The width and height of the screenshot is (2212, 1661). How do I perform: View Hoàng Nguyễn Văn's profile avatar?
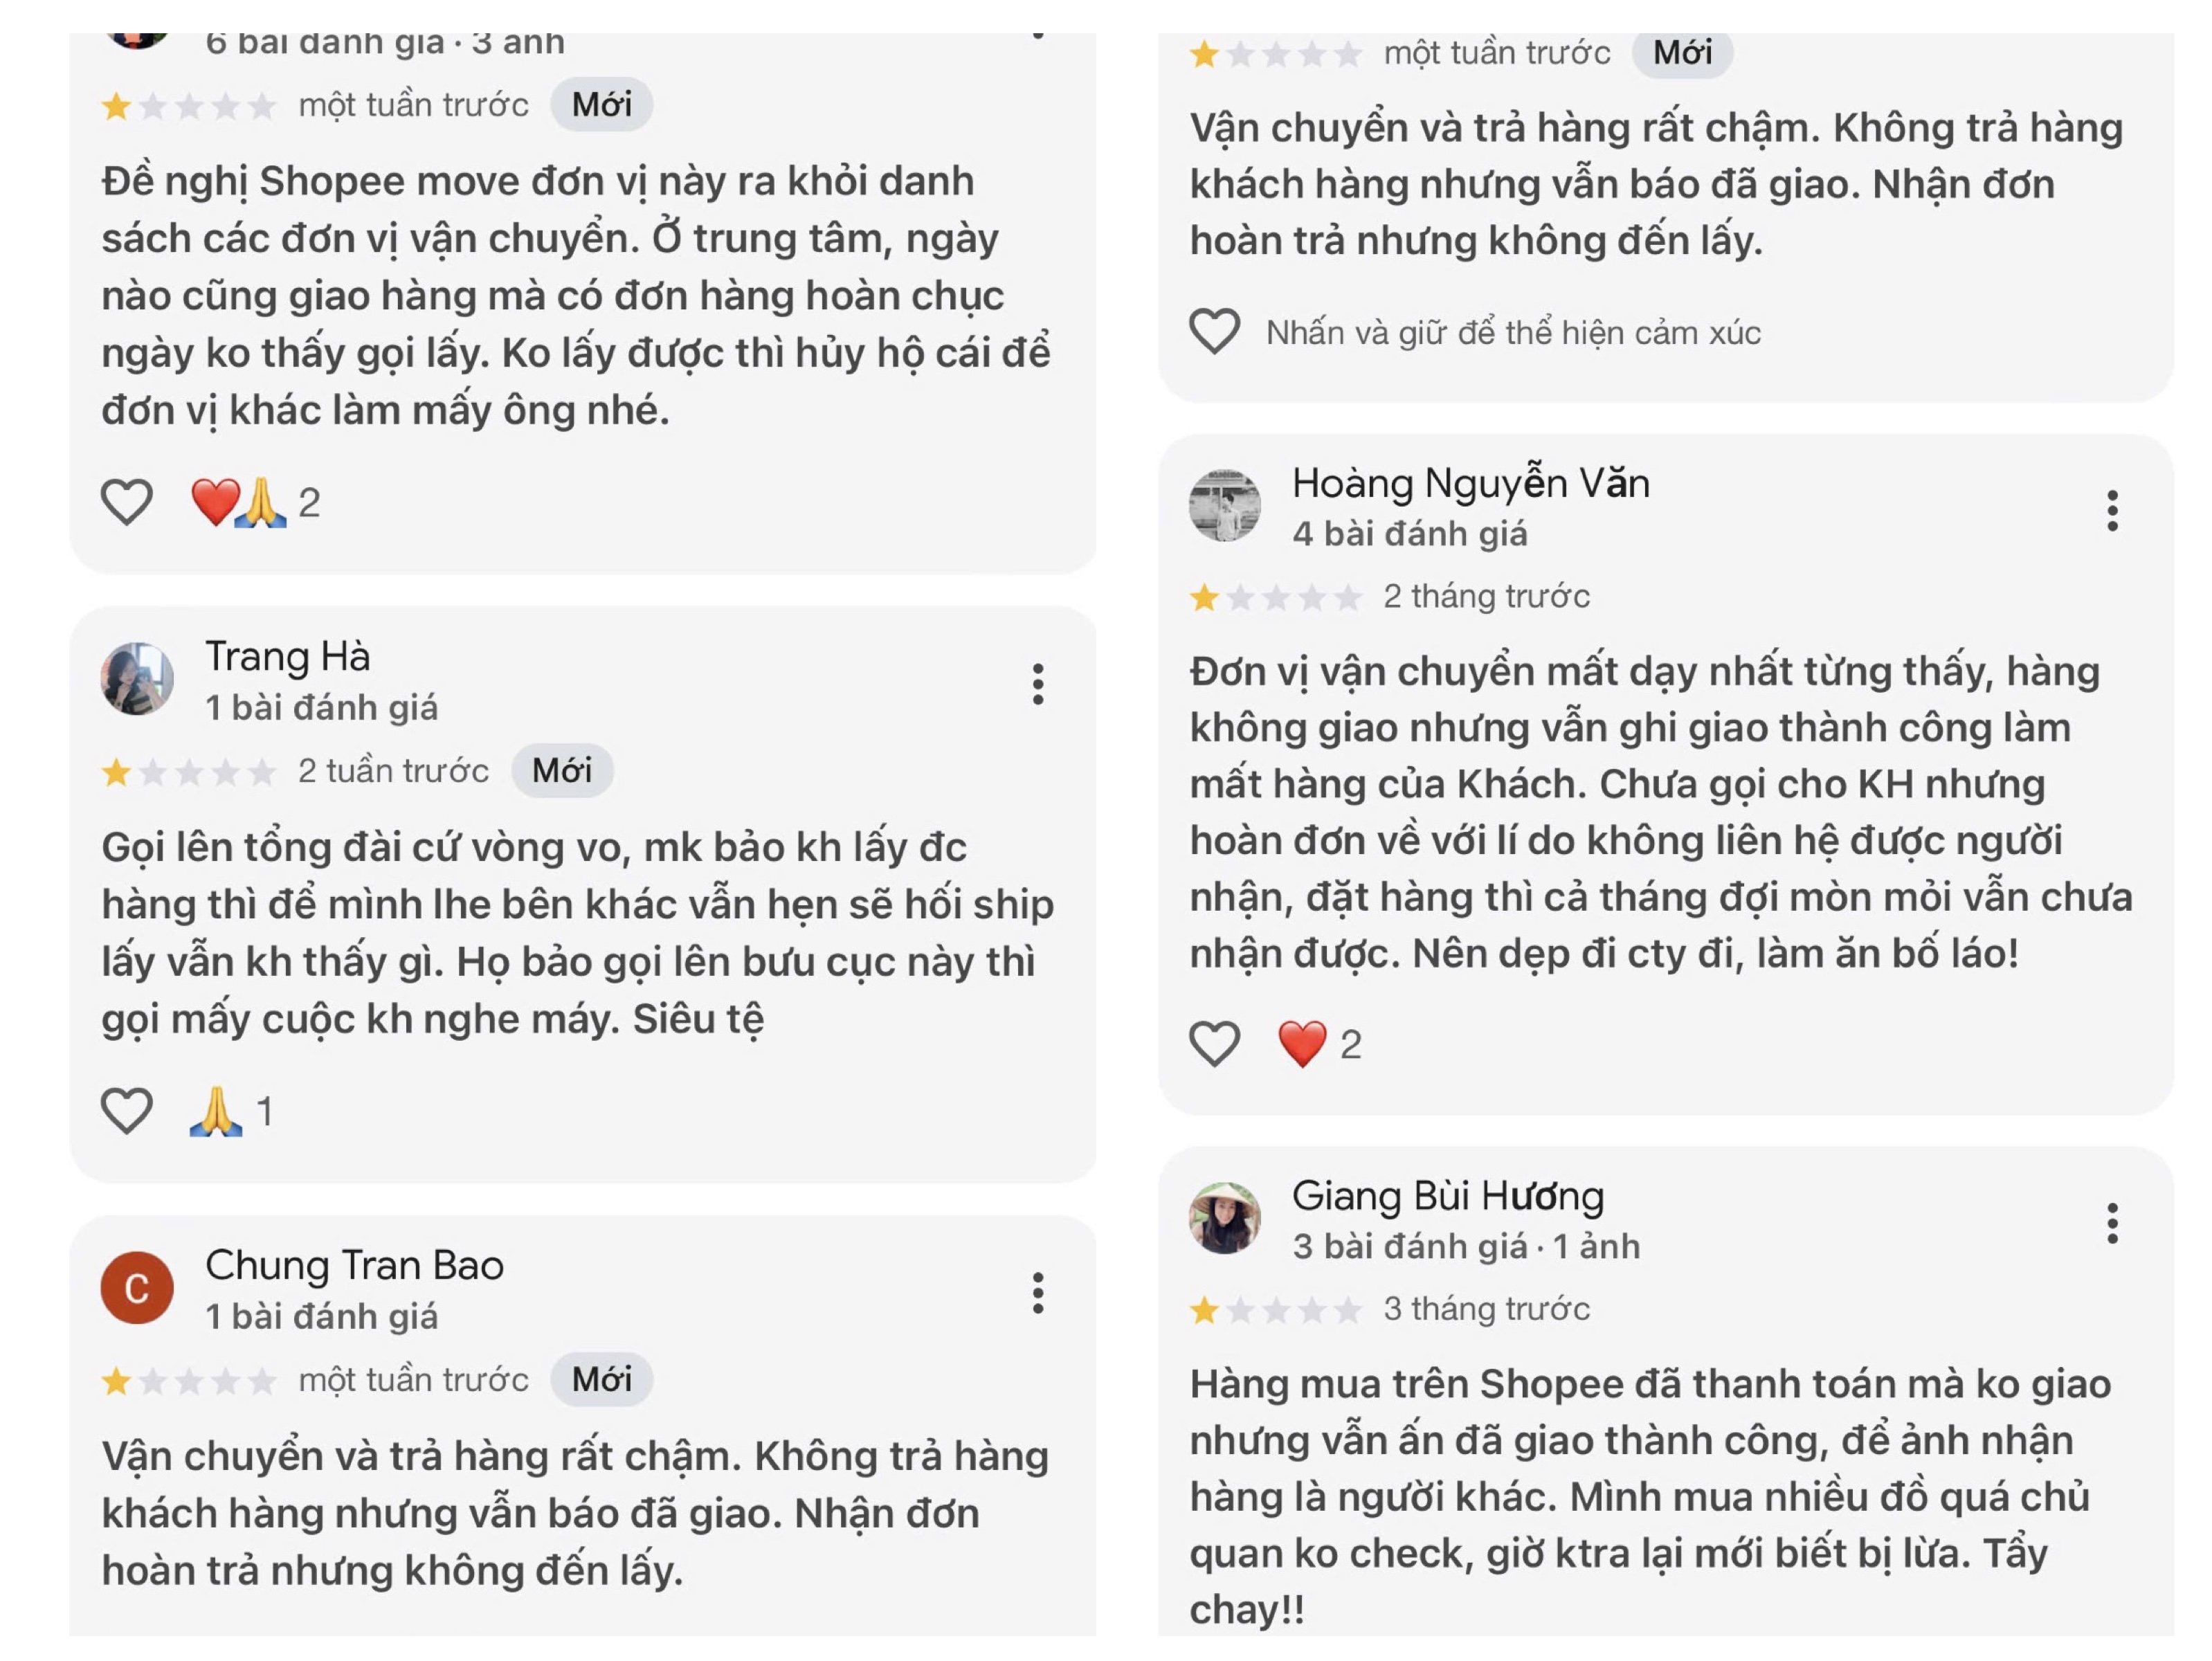tap(1224, 506)
